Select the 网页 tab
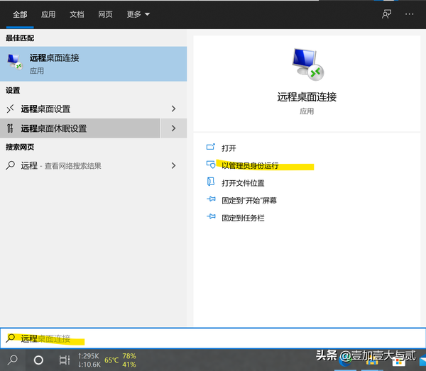 point(105,13)
